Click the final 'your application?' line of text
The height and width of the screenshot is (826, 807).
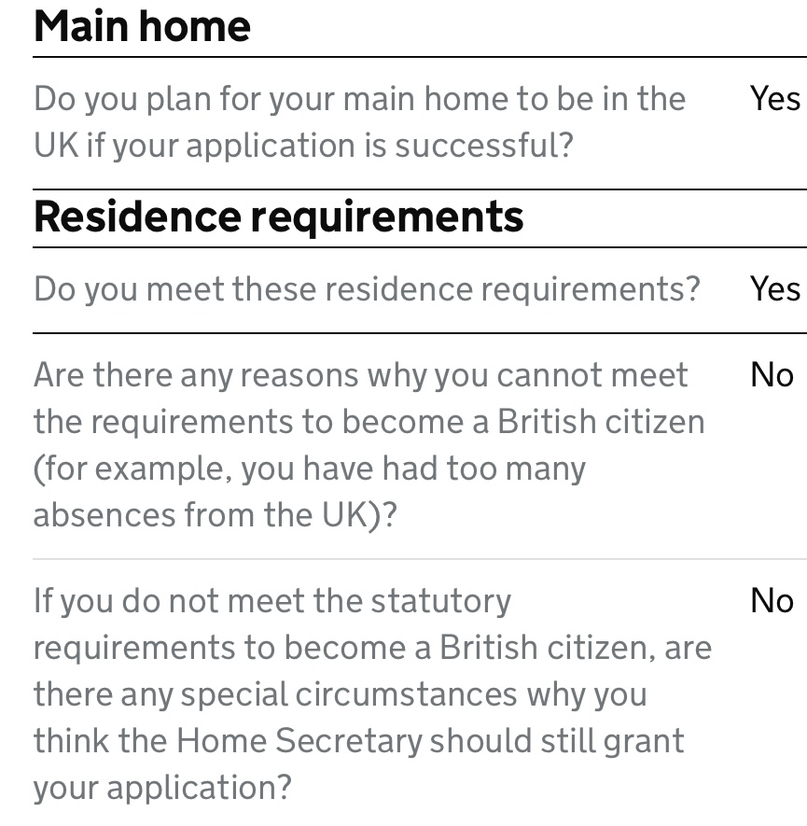(x=162, y=788)
